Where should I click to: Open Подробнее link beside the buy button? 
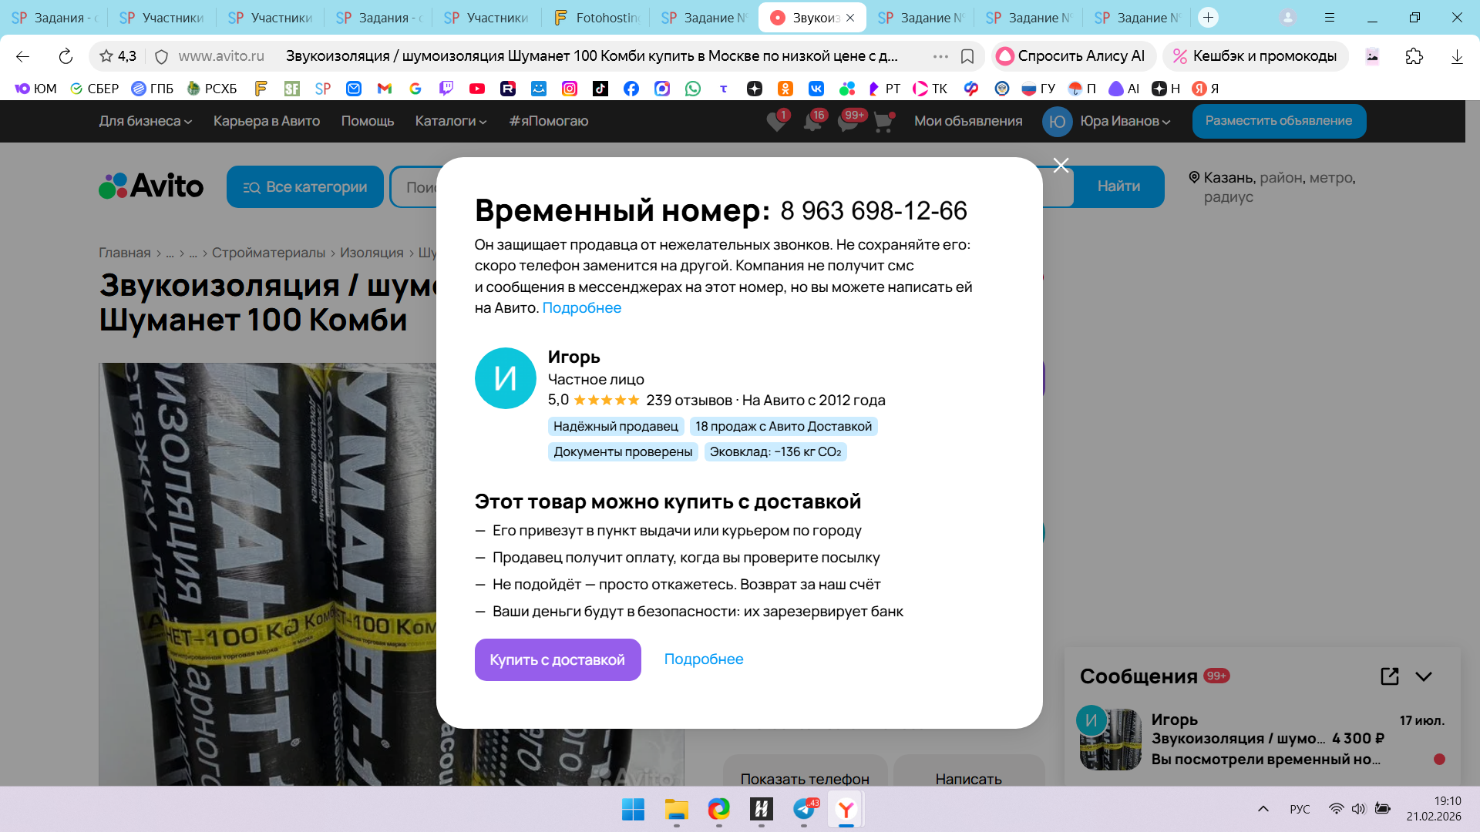coord(704,659)
